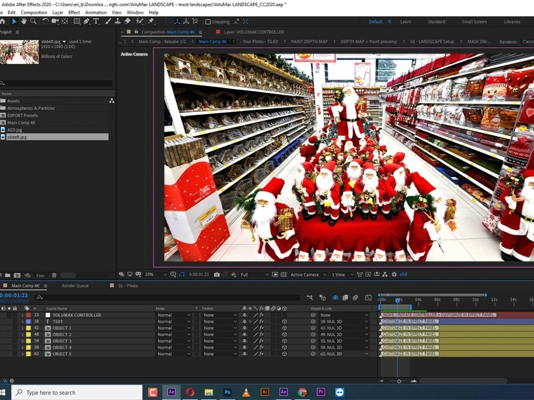Select the Horizontal Type tool
The width and height of the screenshot is (534, 400).
click(x=96, y=21)
